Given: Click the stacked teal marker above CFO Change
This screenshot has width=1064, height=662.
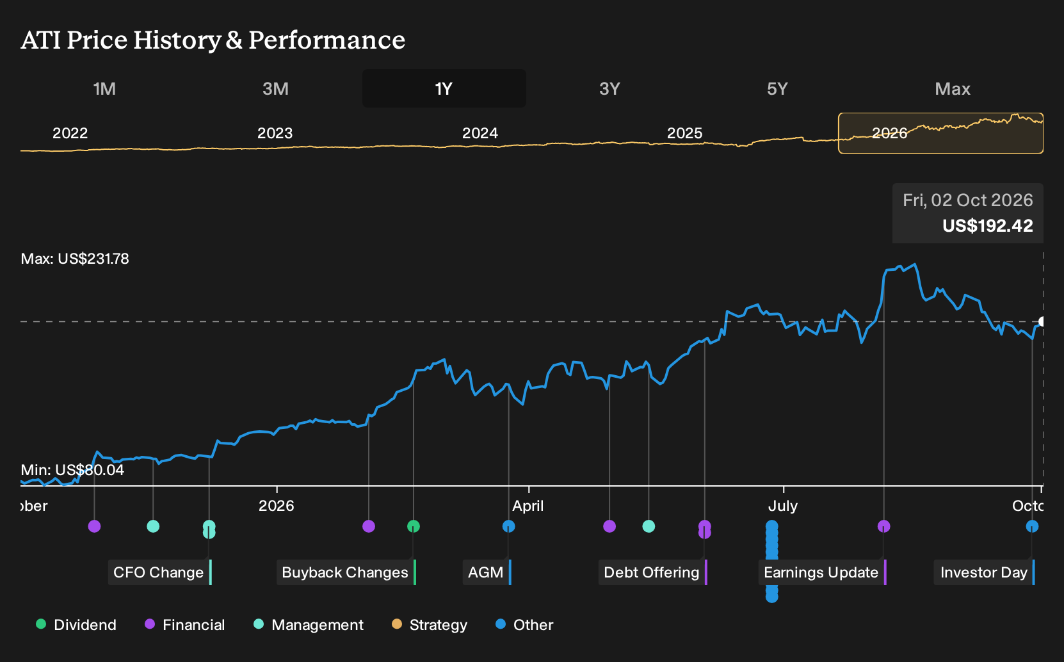Looking at the screenshot, I should coord(209,529).
